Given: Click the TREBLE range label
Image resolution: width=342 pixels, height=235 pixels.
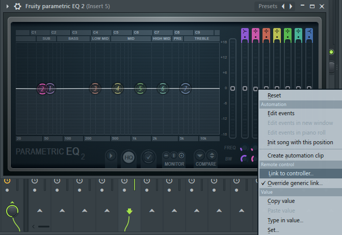Looking at the screenshot, I should (202, 39).
